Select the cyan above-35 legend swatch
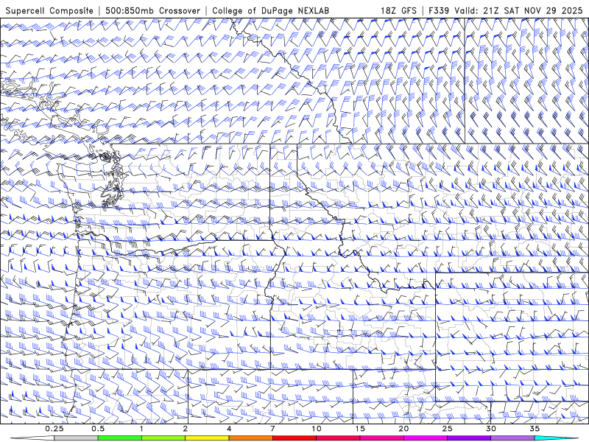The image size is (589, 442). [x=556, y=438]
